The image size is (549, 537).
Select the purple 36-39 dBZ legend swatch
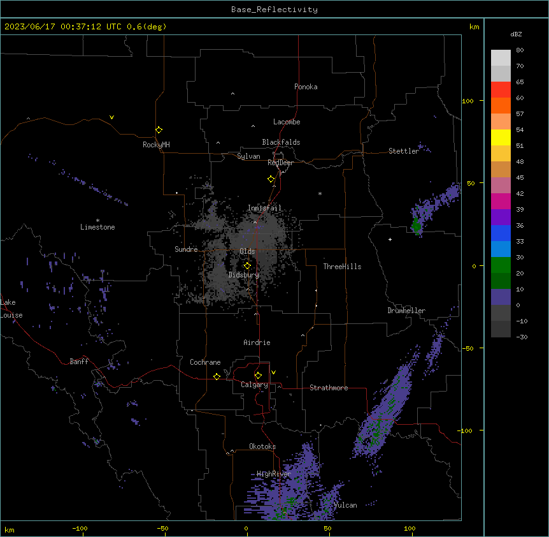(501, 217)
